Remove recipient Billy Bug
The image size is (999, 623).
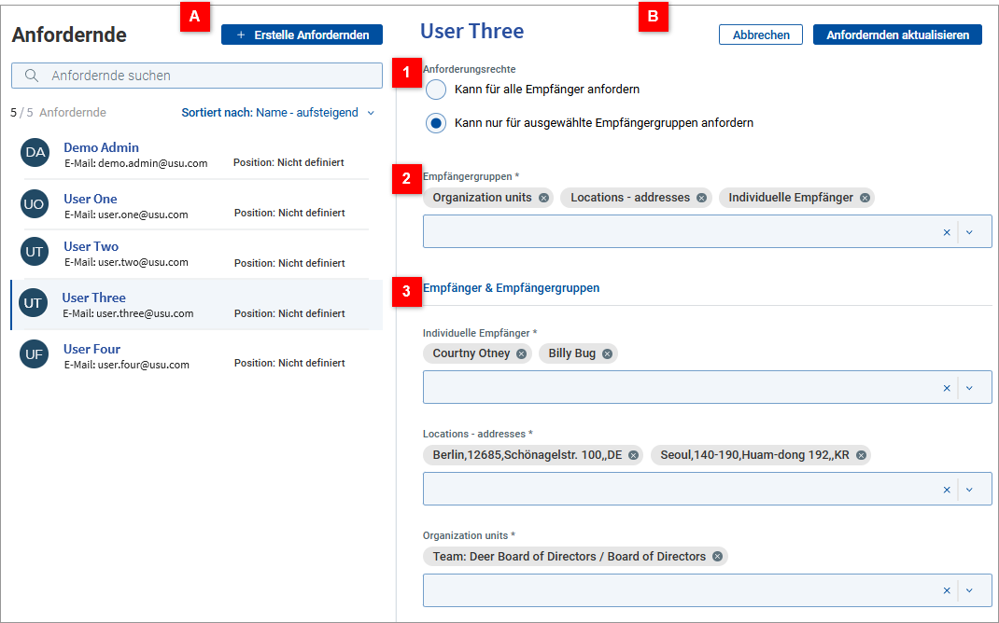tap(607, 353)
